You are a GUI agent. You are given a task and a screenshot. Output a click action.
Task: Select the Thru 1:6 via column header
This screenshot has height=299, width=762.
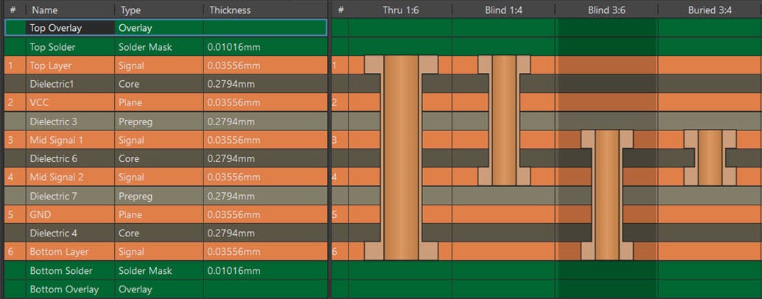[x=400, y=10]
